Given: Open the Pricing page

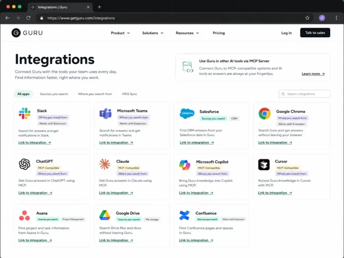Looking at the screenshot, I should (219, 33).
